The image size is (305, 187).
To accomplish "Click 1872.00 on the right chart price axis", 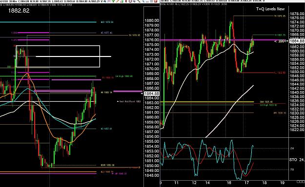I will [x=297, y=26].
